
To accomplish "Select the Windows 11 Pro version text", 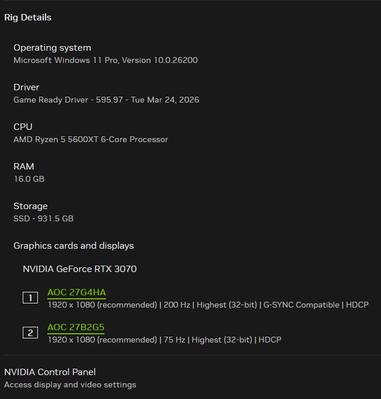I will pos(106,60).
